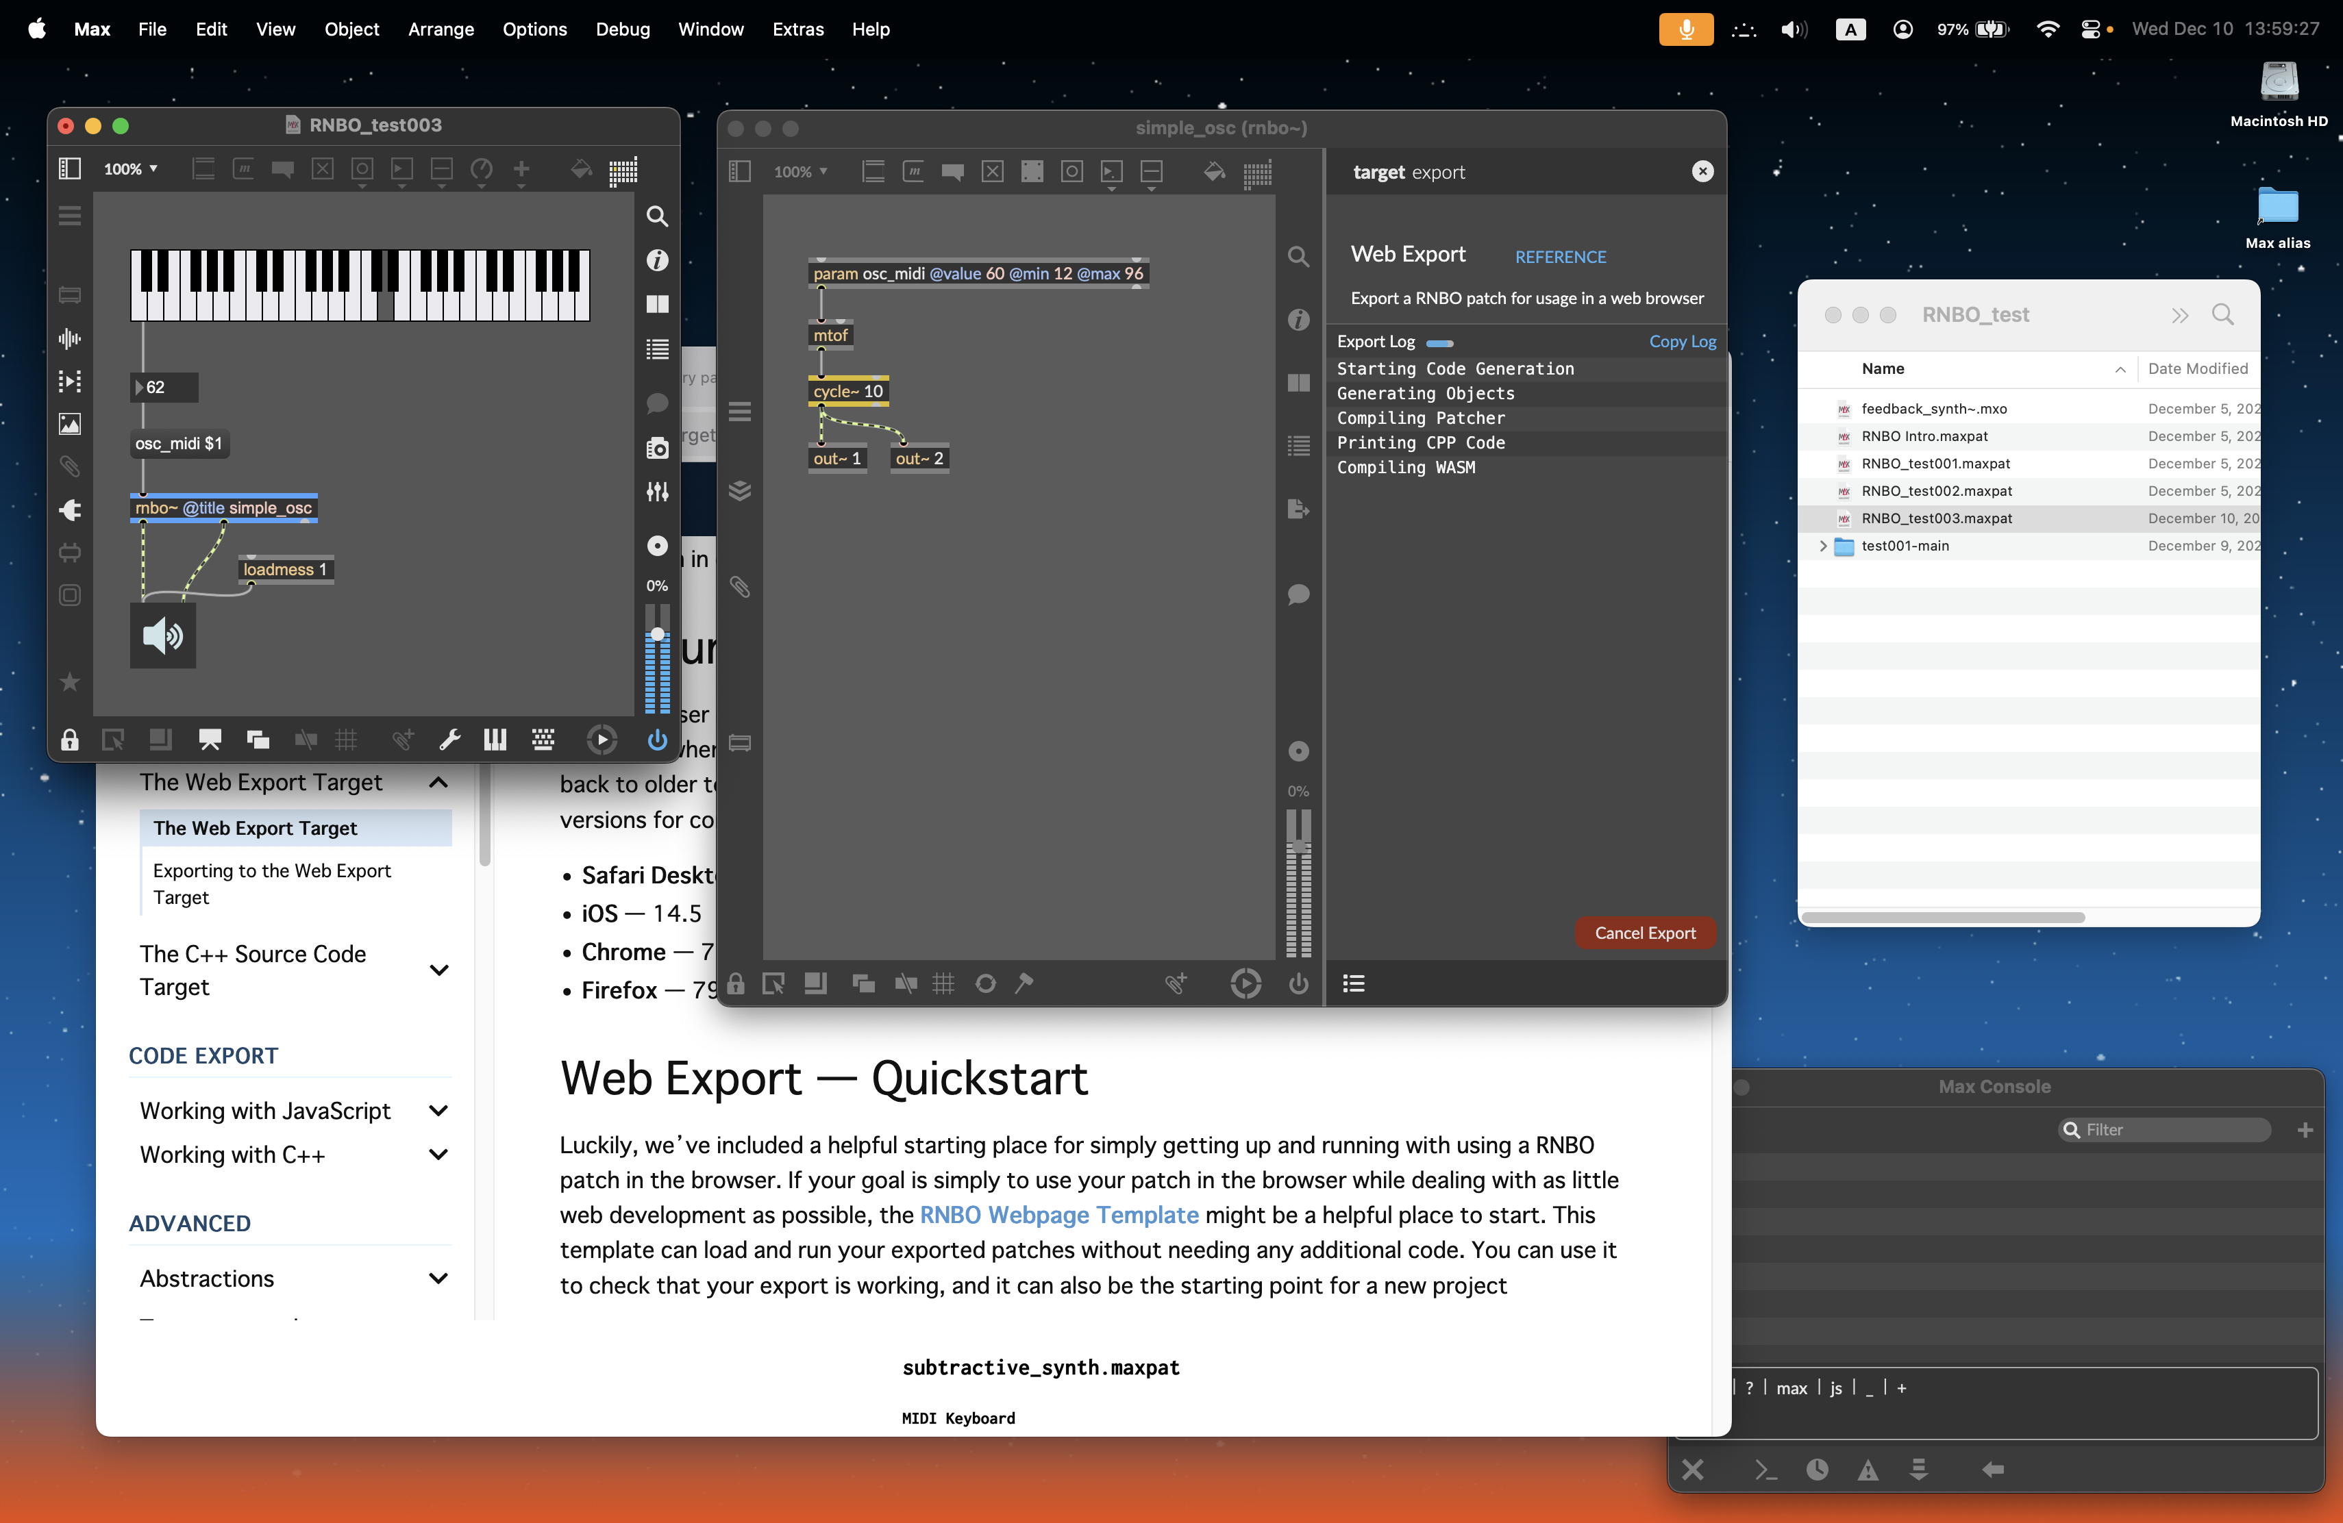Expand the test001-main folder
Screen dimensions: 2343x1523
[1822, 546]
